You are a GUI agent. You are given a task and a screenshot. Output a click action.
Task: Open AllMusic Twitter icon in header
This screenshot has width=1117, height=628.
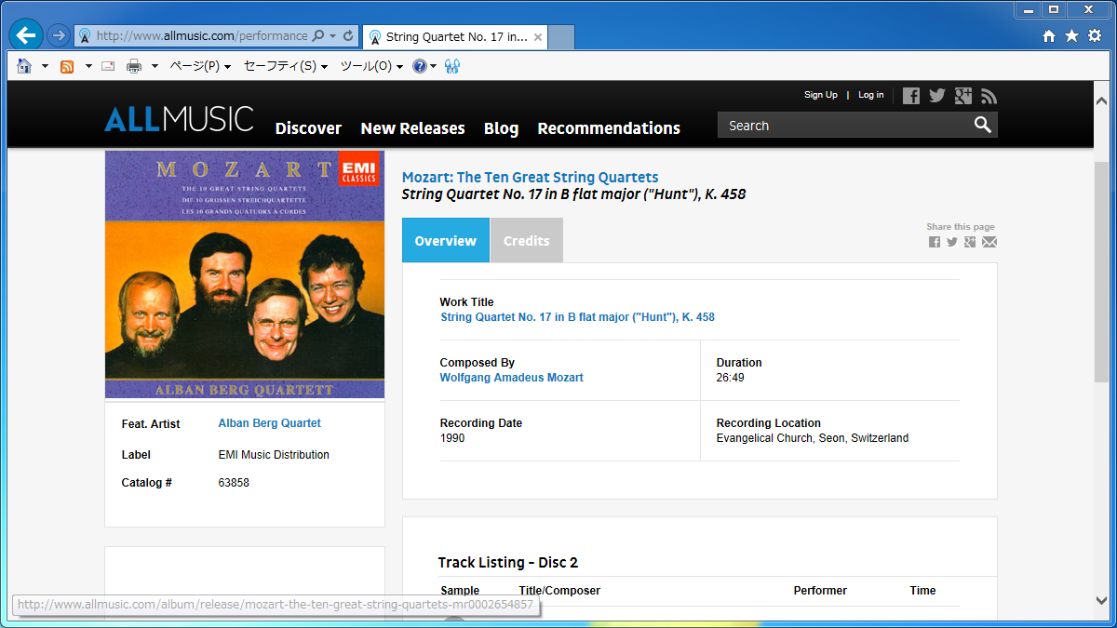[x=937, y=96]
